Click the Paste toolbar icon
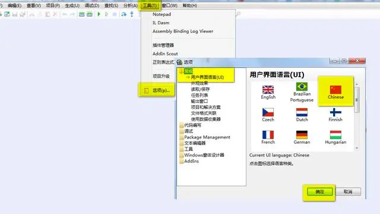 pos(47,14)
